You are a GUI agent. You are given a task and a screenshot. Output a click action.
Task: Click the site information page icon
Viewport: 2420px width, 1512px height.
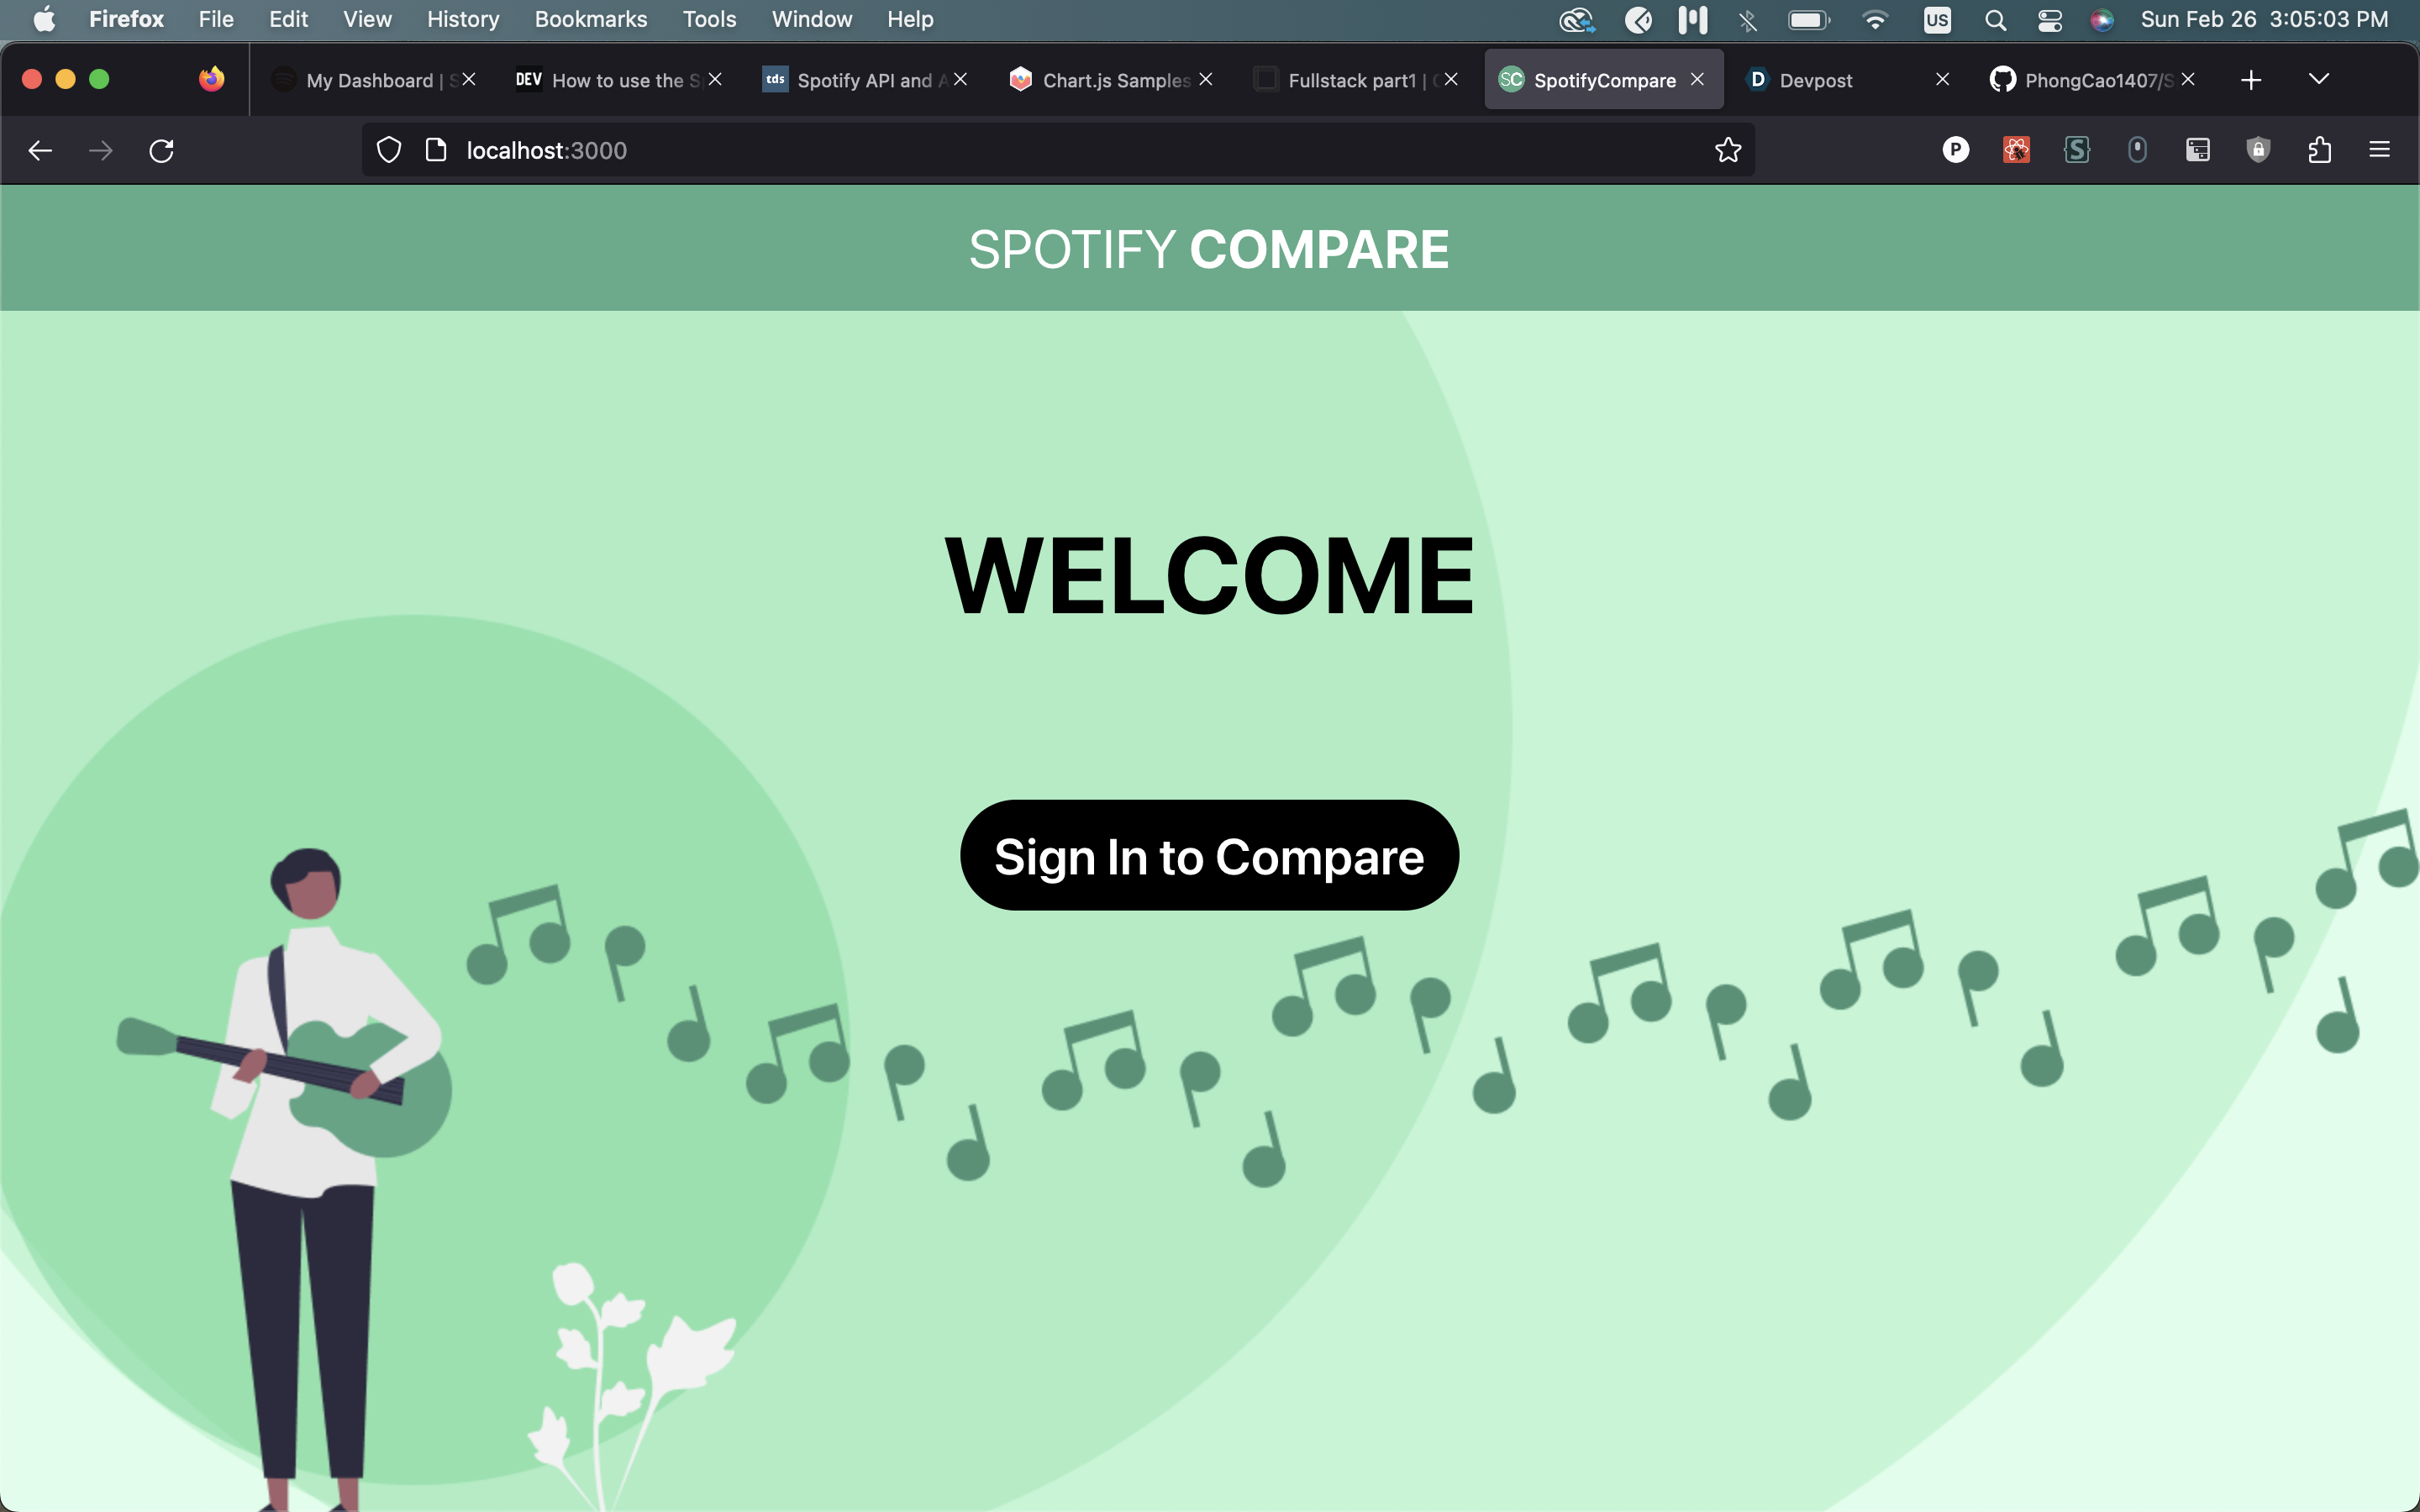[x=436, y=151]
